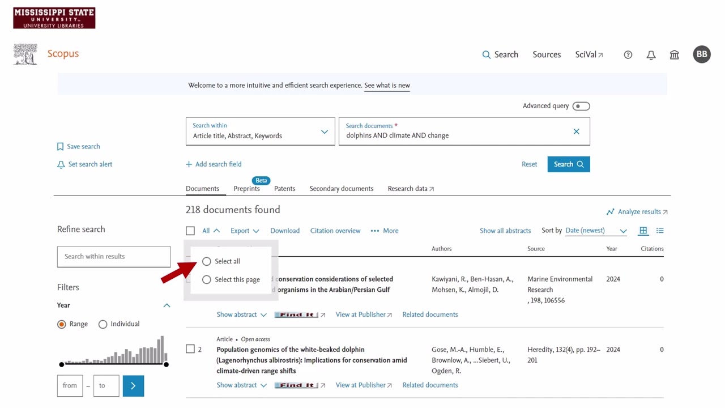This screenshot has width=725, height=408.
Task: Click the Analyze results chart icon
Action: click(x=610, y=212)
